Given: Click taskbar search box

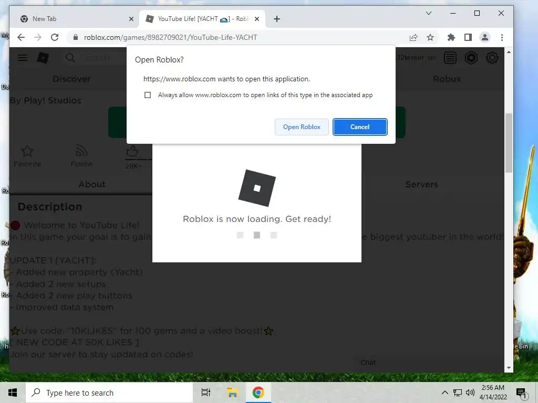Looking at the screenshot, I should tap(109, 393).
